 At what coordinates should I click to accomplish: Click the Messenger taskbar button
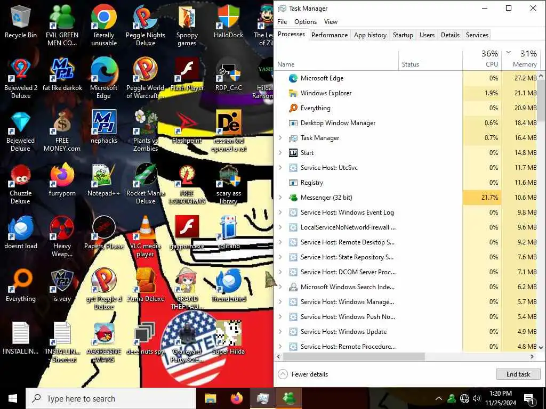289,398
